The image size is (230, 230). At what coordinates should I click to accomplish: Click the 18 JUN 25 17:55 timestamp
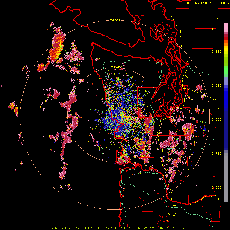coord(166,228)
